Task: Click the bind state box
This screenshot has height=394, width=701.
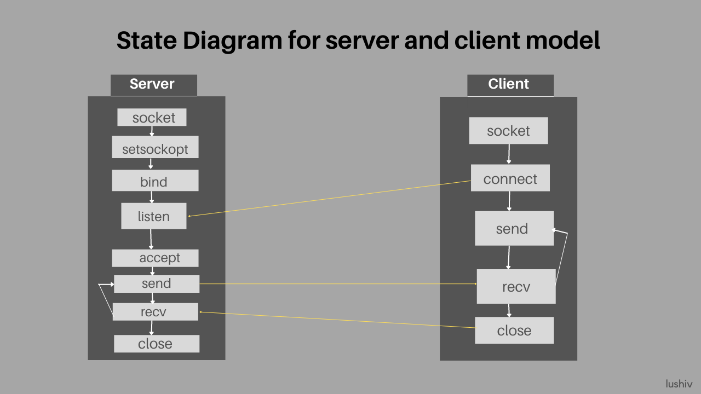Action: 155,181
